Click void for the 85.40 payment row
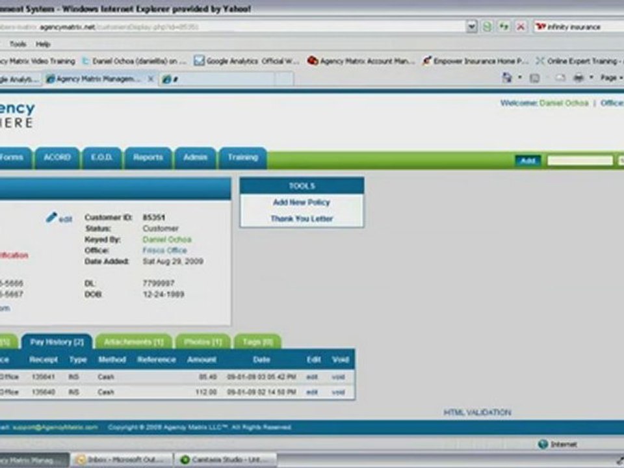 click(338, 377)
